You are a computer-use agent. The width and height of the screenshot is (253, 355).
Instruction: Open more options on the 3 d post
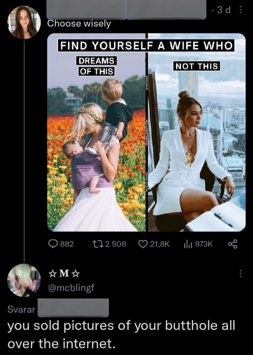(241, 10)
